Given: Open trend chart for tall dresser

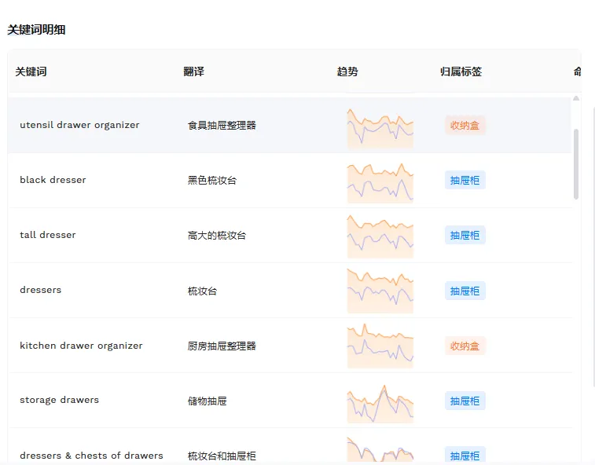Looking at the screenshot, I should [380, 236].
